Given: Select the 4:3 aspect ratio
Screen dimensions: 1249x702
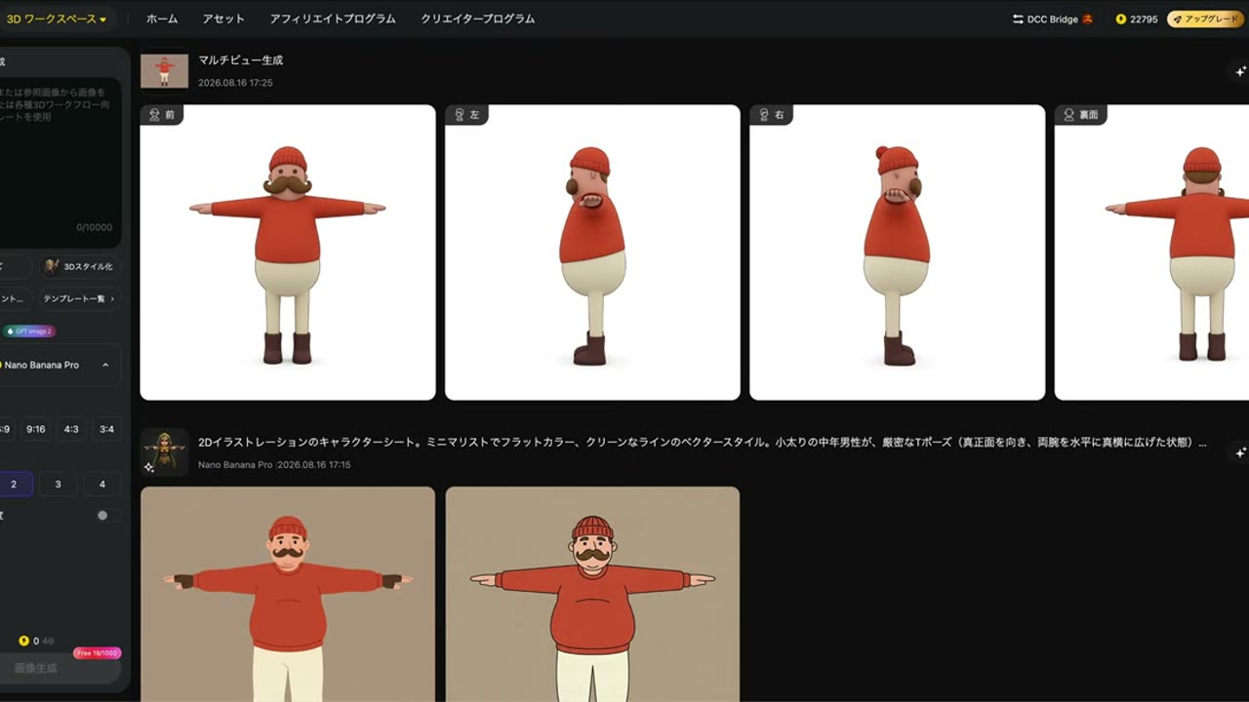Looking at the screenshot, I should pos(71,429).
